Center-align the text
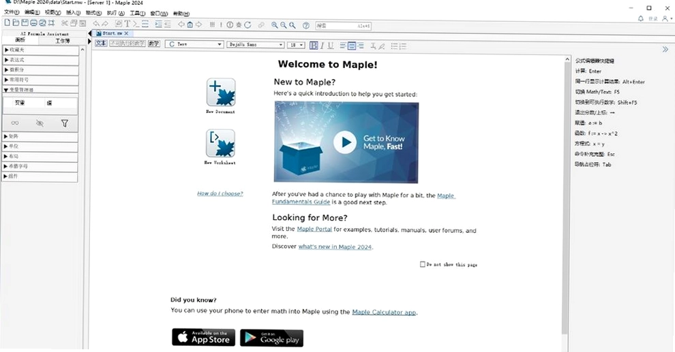Screen dimensions: 675x352 coord(352,45)
